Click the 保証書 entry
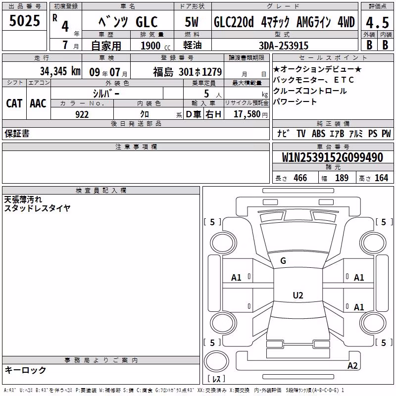The image size is (396, 396). pyautogui.click(x=17, y=134)
